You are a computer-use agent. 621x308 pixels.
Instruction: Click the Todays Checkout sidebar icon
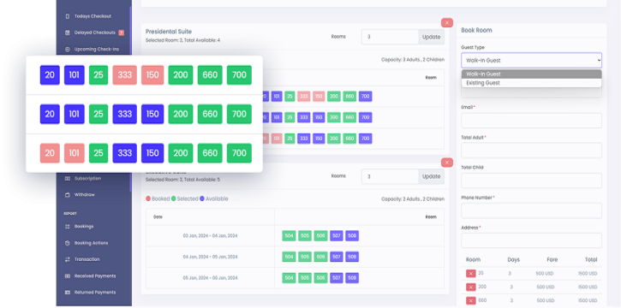tap(67, 16)
